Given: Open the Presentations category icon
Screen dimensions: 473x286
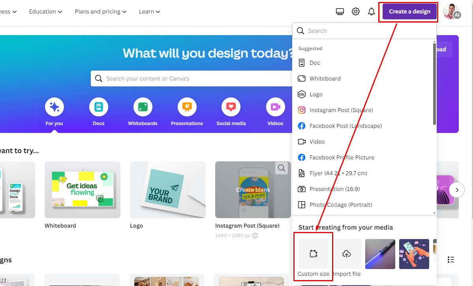Looking at the screenshot, I should [x=187, y=107].
